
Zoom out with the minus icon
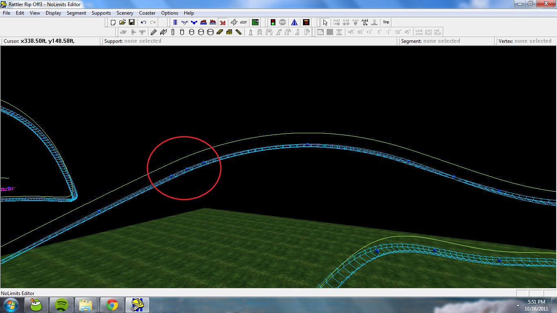click(x=243, y=22)
